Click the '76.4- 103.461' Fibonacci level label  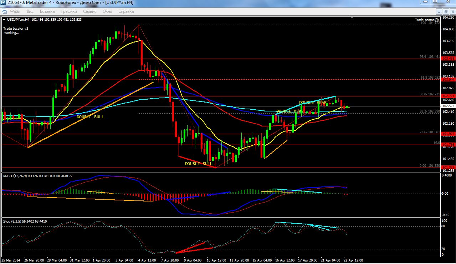click(x=430, y=56)
